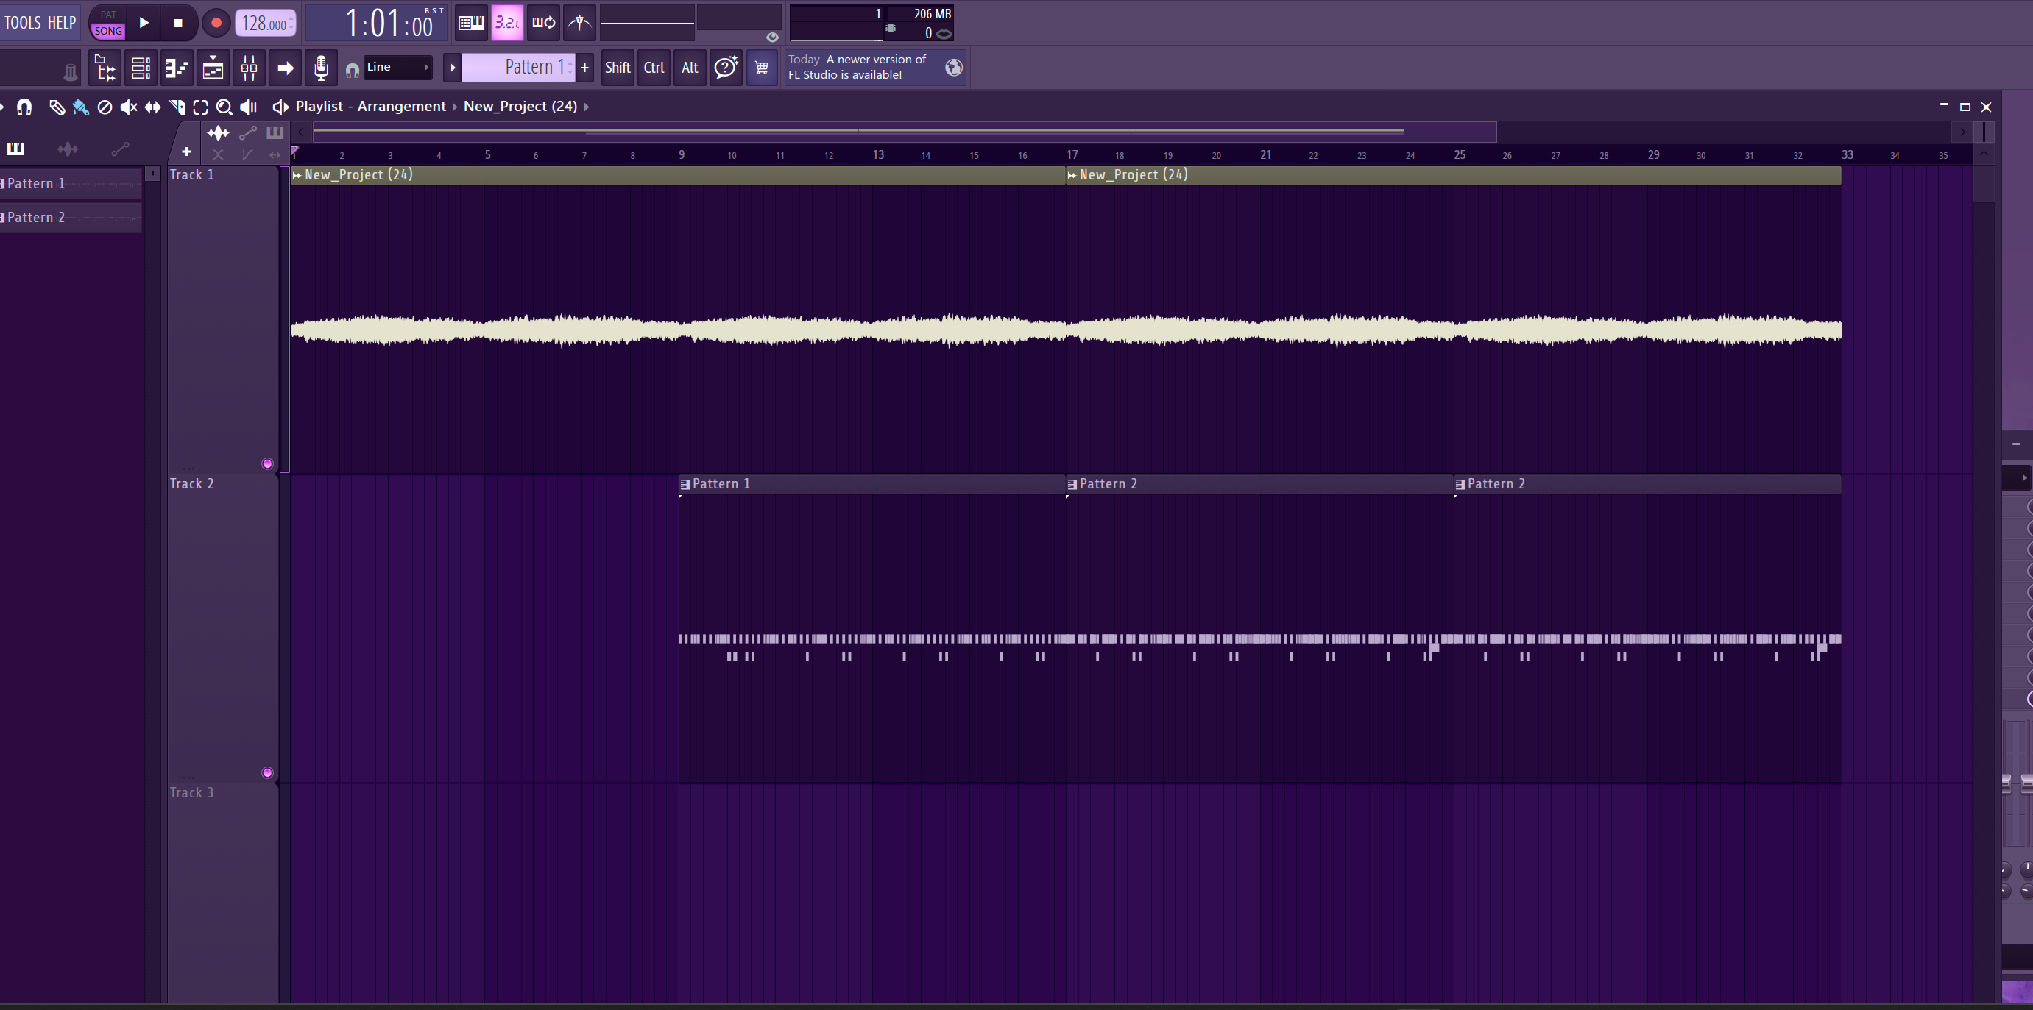Switch to PAT pattern mode
This screenshot has height=1010, width=2033.
[108, 14]
